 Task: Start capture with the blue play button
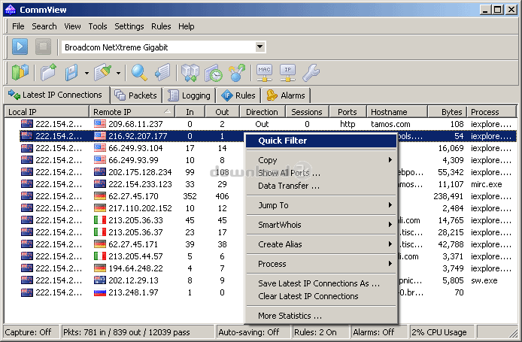[20, 47]
